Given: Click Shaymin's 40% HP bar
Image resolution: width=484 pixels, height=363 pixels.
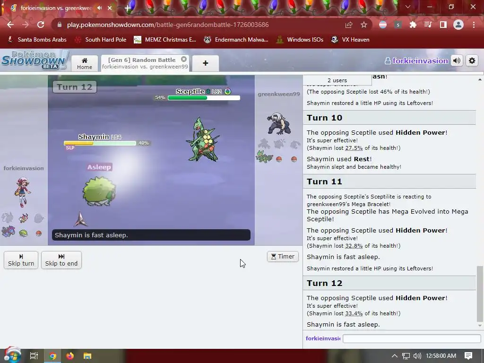Looking at the screenshot, I should 100,143.
